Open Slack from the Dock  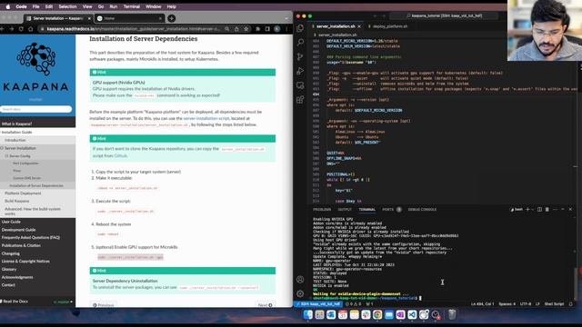click(x=366, y=315)
